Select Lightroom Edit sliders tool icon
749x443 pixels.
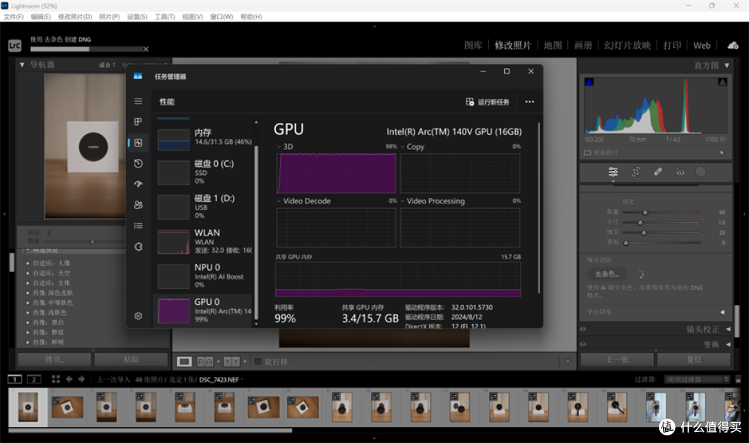[613, 172]
